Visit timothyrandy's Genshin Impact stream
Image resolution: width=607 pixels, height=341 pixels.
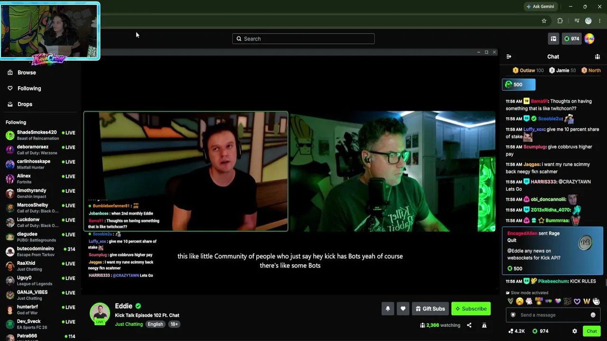tap(40, 193)
